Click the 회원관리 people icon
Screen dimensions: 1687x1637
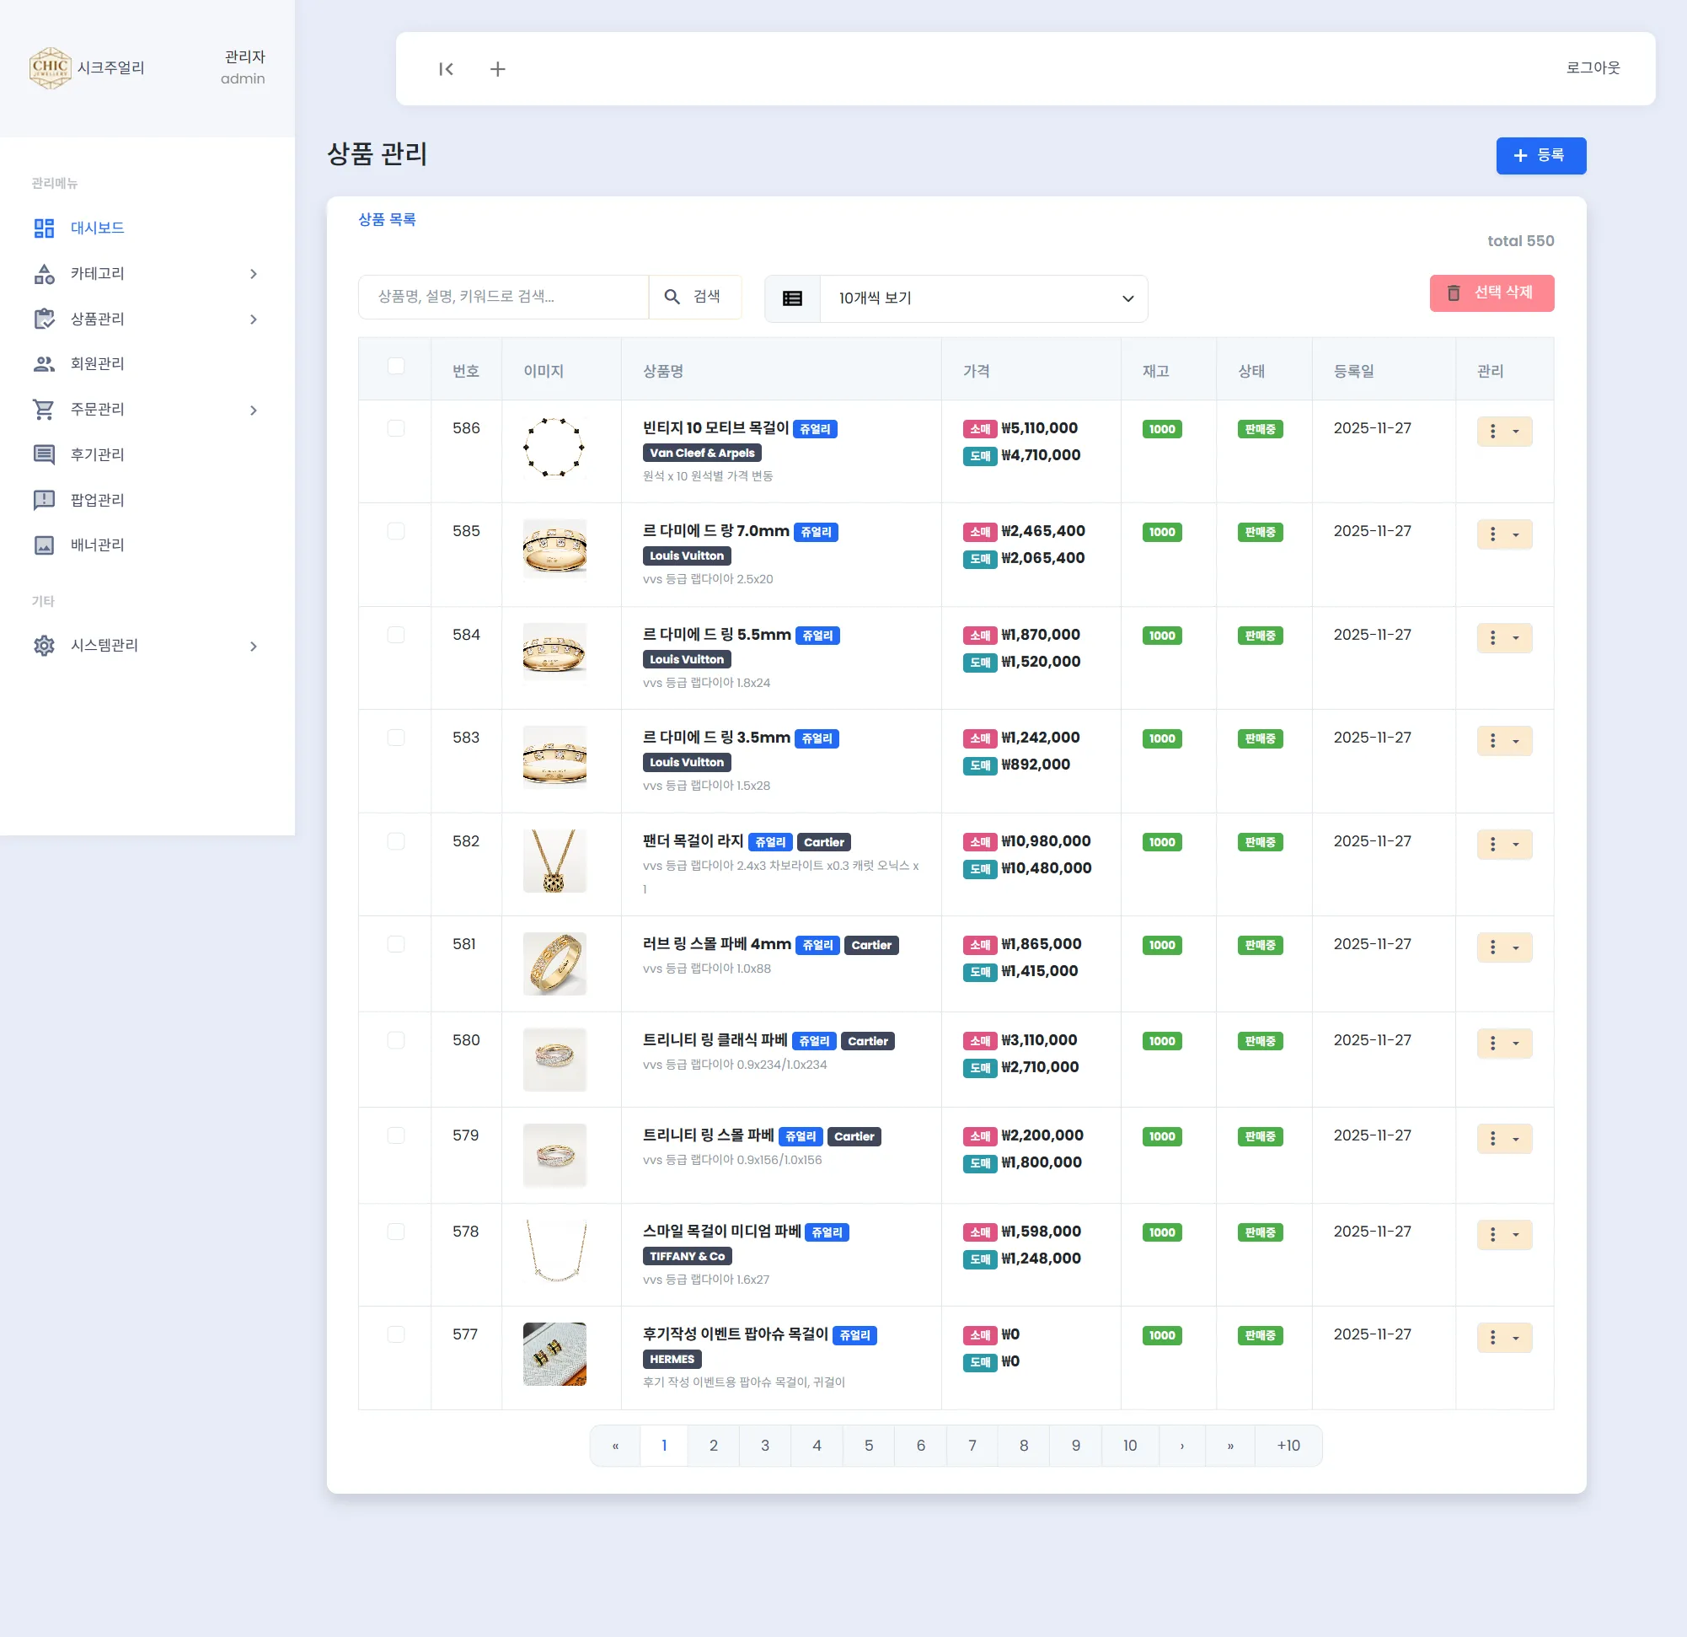pos(44,364)
